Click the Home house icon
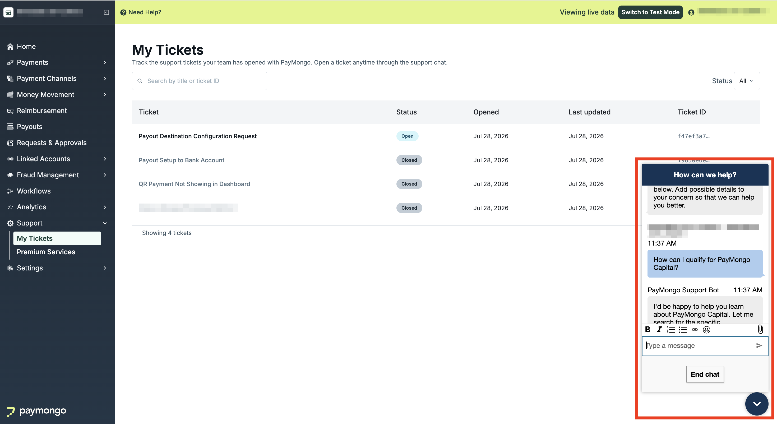The image size is (777, 424). pos(10,47)
